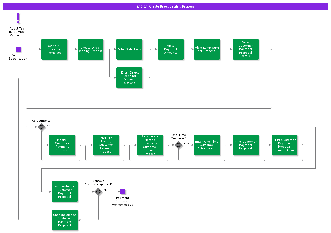Select the Remove Acknowledgement? gateway diamond
Viewport: 331px width, 233px height.
pos(98,192)
